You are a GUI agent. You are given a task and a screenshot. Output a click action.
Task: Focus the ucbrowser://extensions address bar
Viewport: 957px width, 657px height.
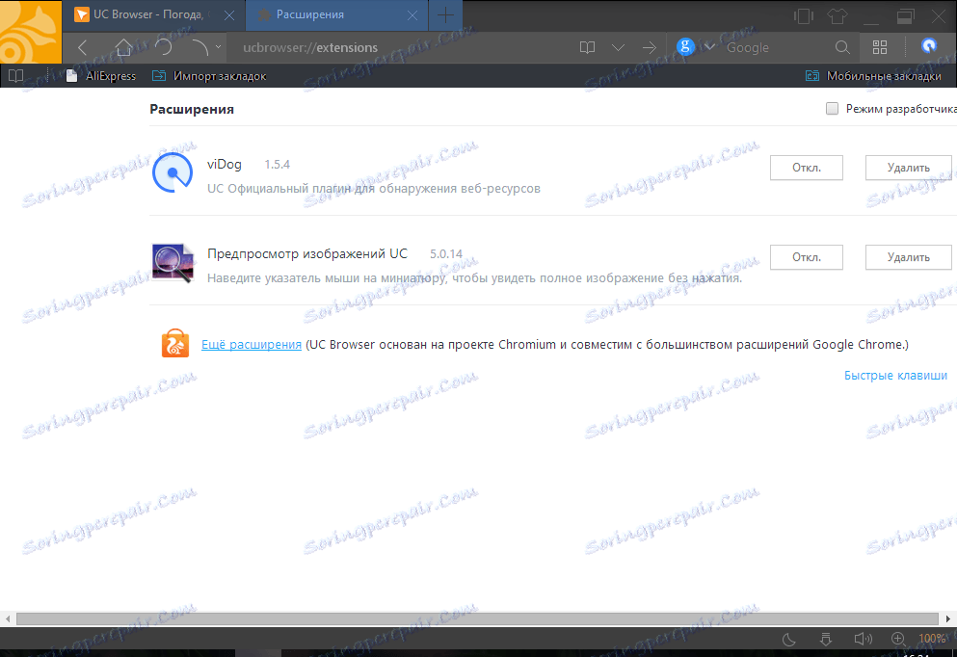[400, 47]
